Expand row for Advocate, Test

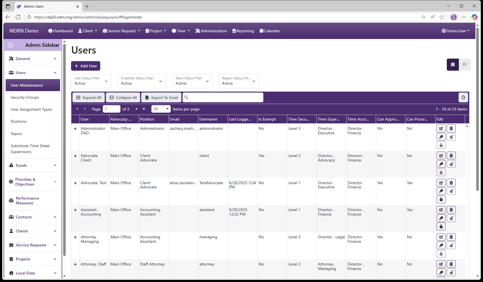click(75, 183)
